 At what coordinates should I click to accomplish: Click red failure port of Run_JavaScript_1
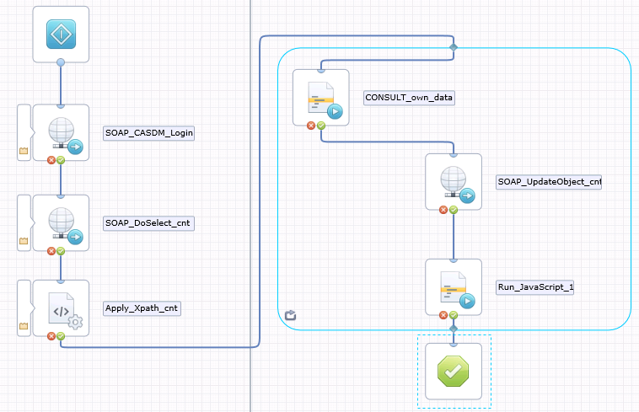click(443, 315)
